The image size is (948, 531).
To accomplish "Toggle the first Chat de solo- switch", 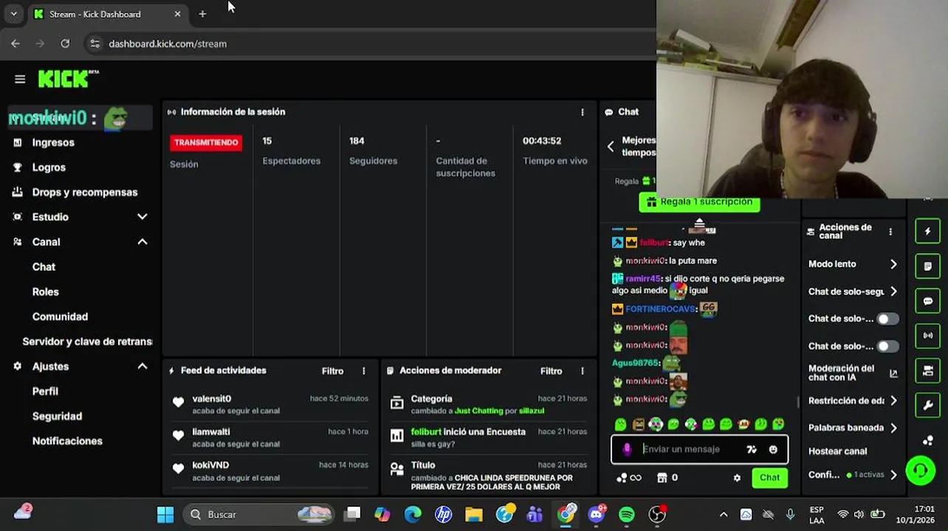I will point(887,319).
